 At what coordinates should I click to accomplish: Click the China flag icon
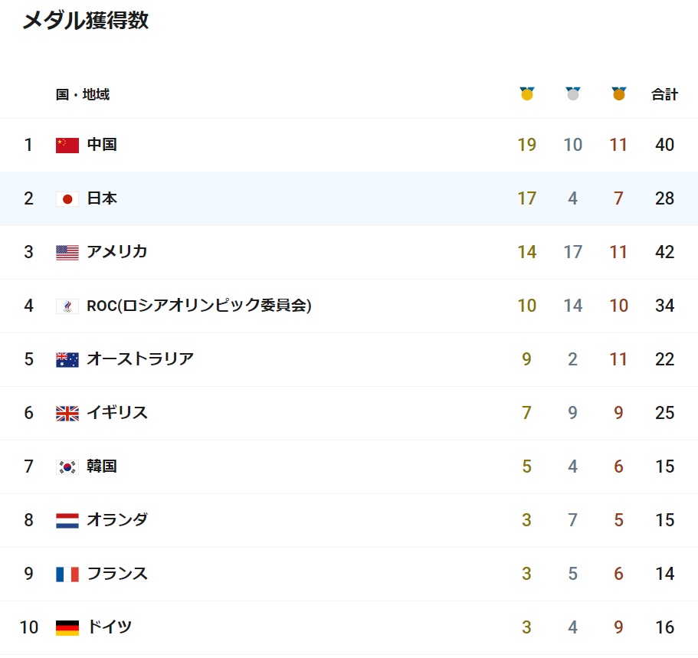click(67, 145)
